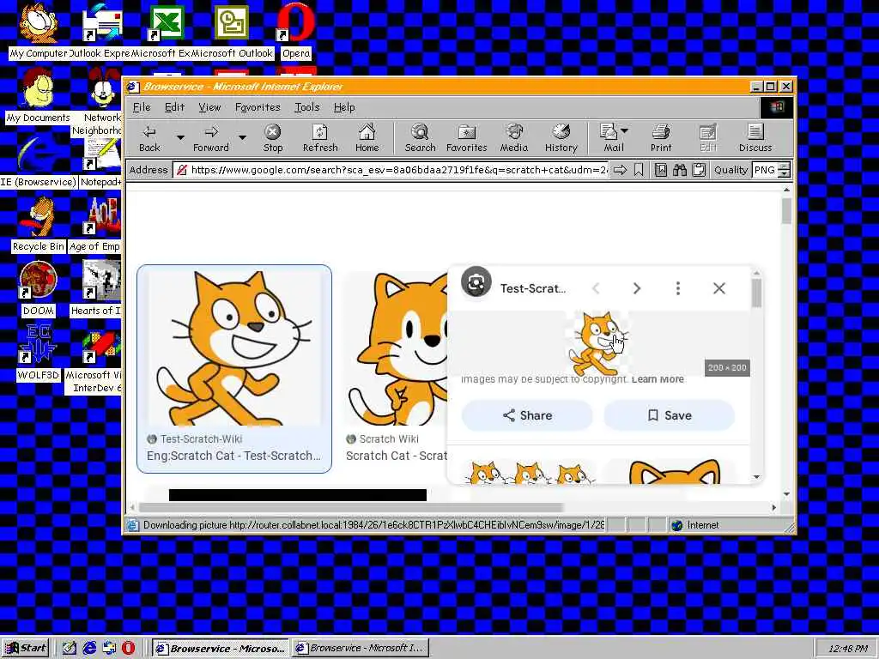Open the WOLF3D desktop shortcut

pos(38,353)
